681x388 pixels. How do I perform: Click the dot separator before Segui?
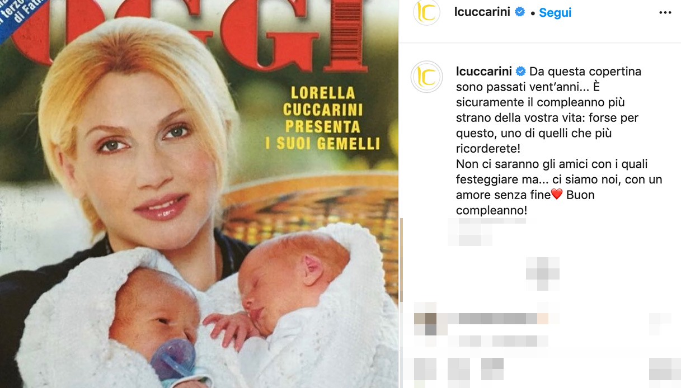tap(533, 13)
